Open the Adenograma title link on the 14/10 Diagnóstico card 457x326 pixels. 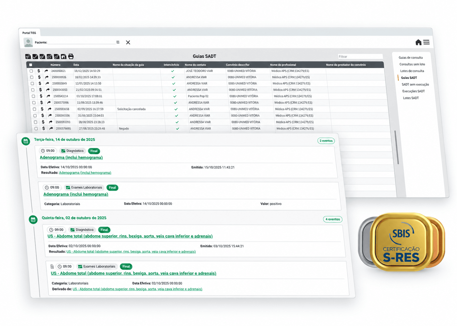(x=71, y=157)
